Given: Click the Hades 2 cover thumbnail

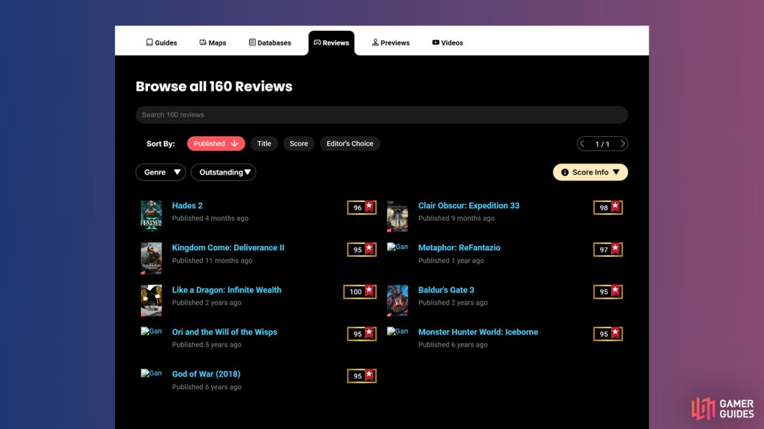Looking at the screenshot, I should click(x=151, y=216).
